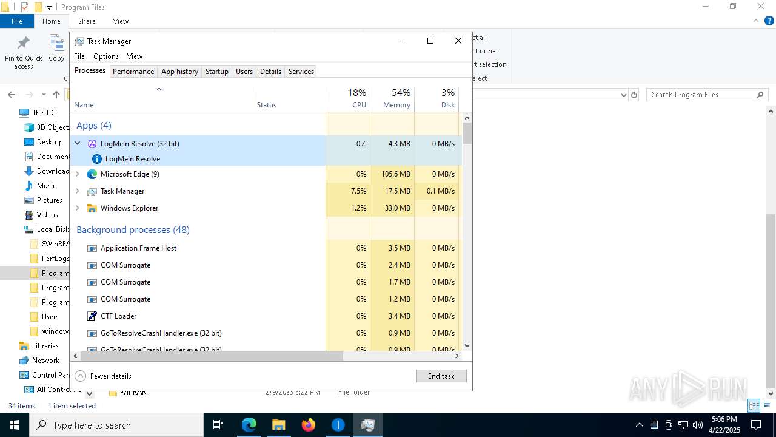776x437 pixels.
Task: Switch to the Services tab
Action: point(301,72)
